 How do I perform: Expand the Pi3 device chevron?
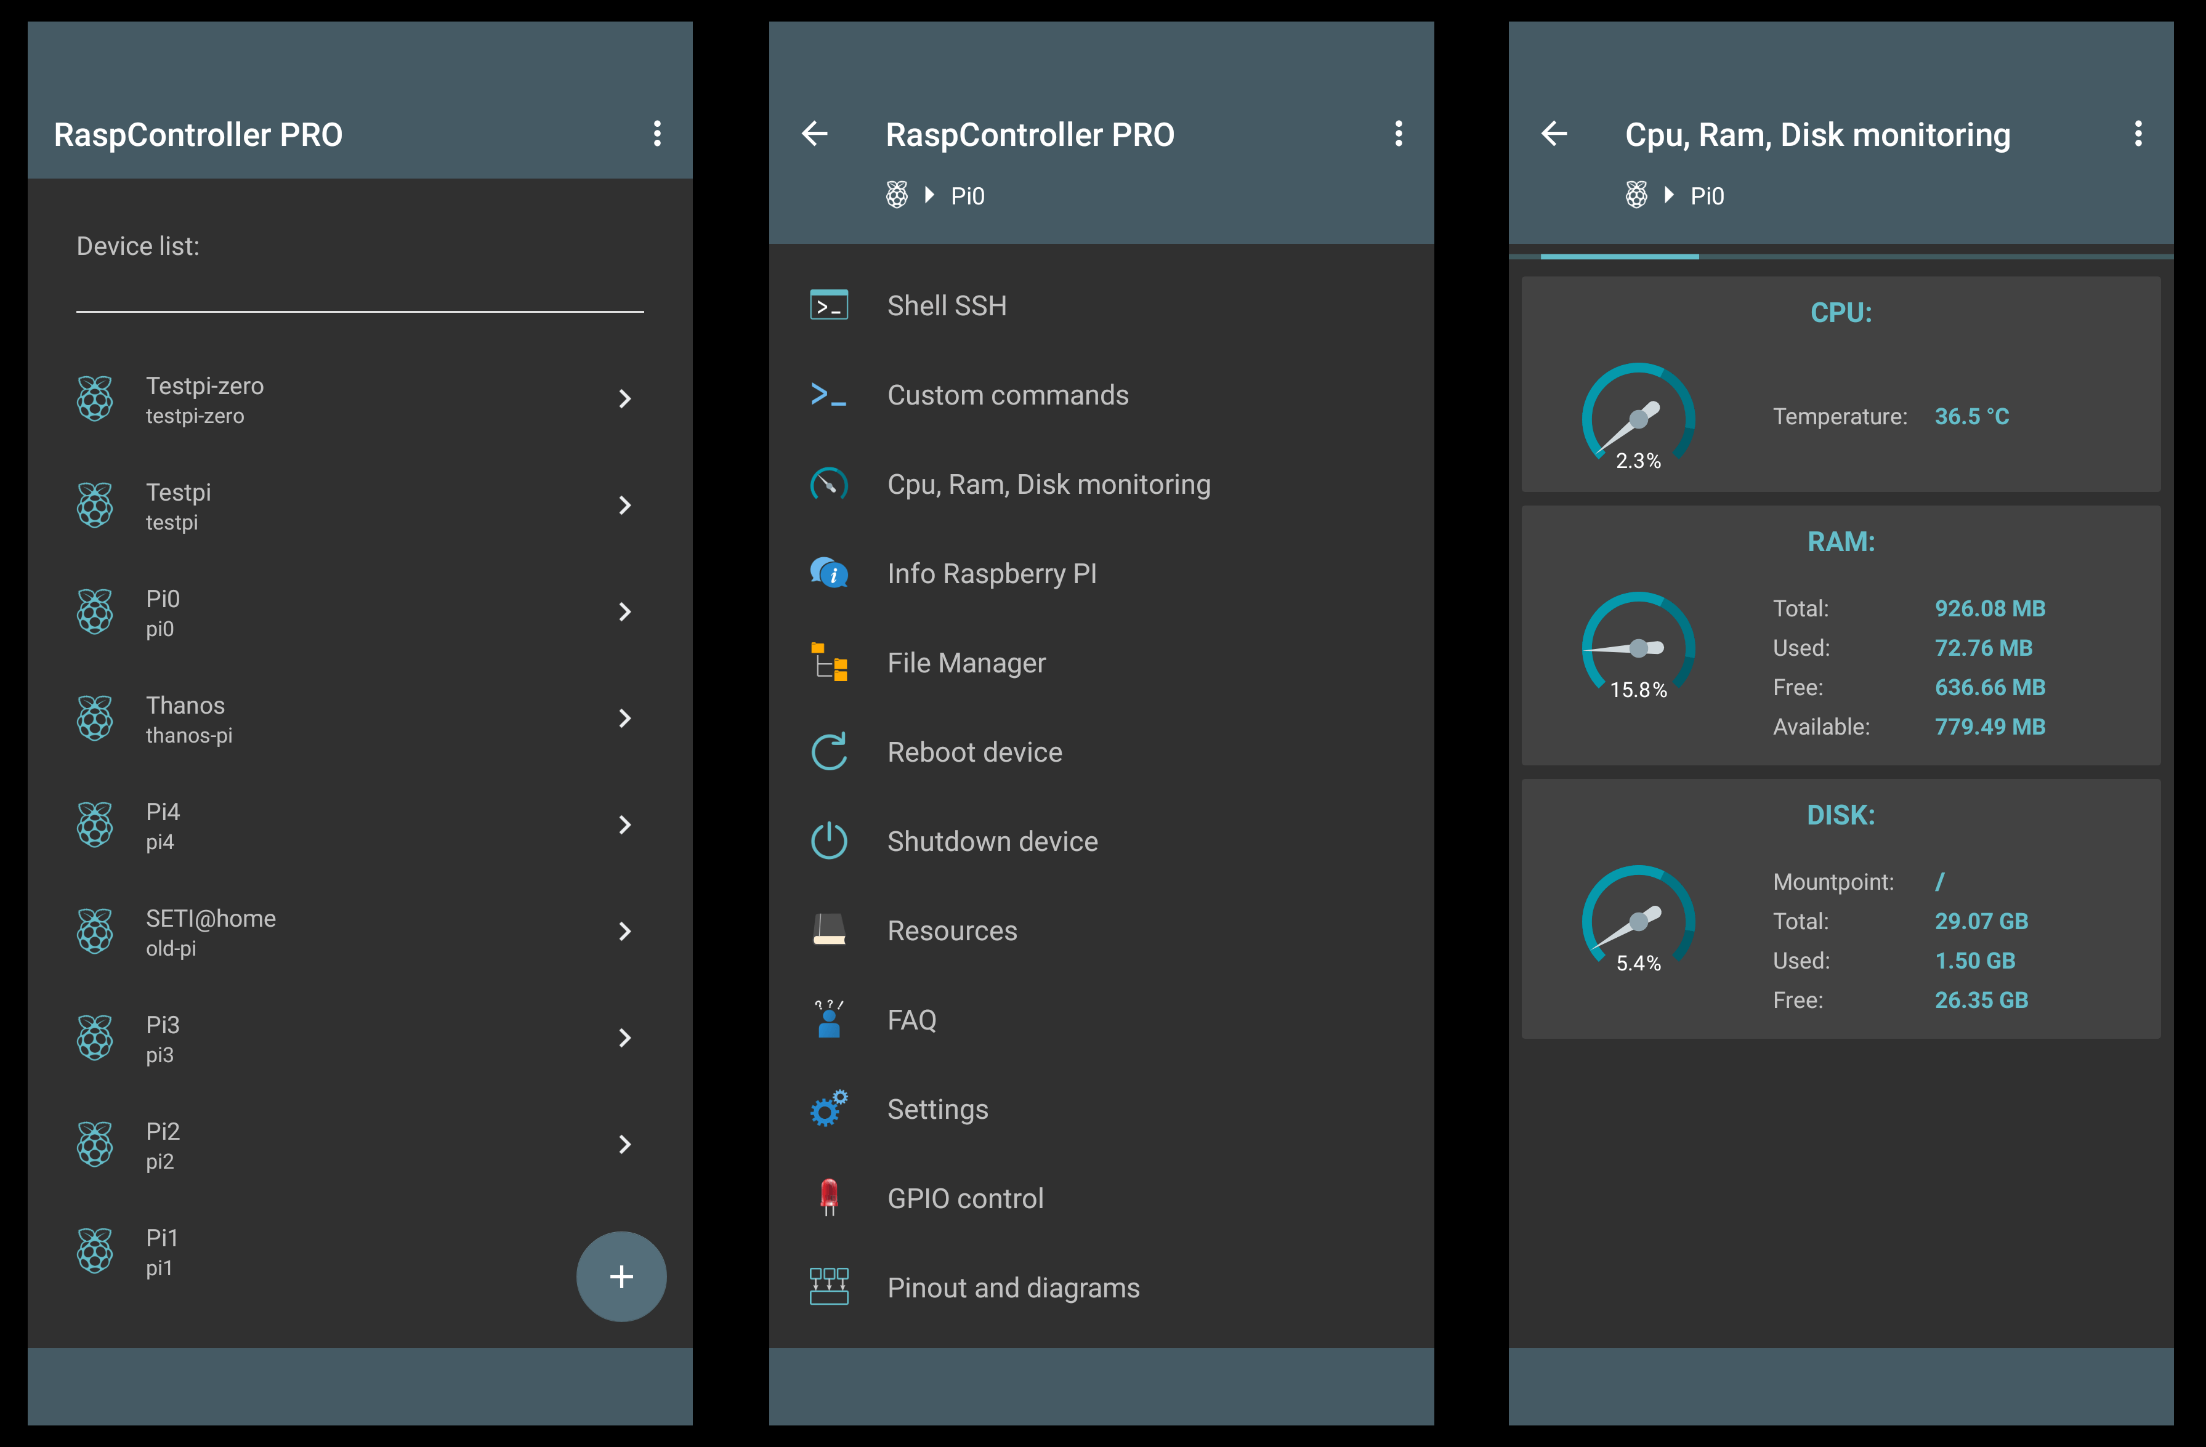point(624,1038)
